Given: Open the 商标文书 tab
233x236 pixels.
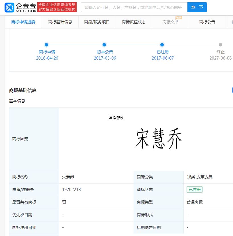Looking at the screenshot, I should [170, 22].
